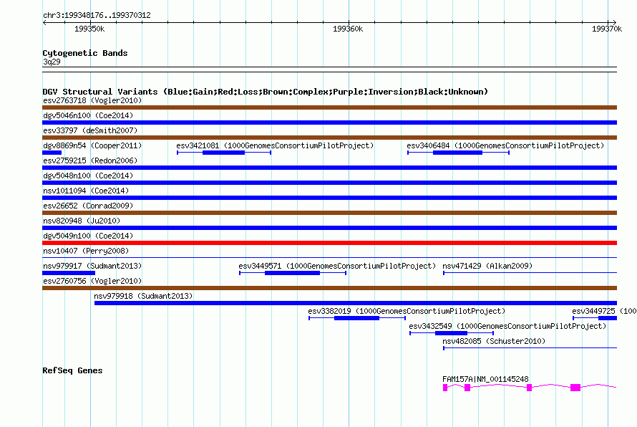Click the esv3406484 variant feature glyph
This screenshot has height=427, width=637.
tap(458, 153)
